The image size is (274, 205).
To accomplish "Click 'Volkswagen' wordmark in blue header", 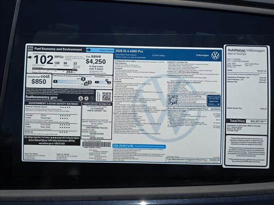I will pos(203,55).
